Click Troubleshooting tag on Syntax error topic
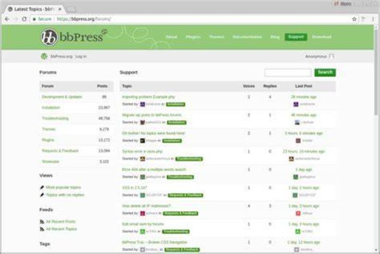The height and width of the screenshot is (254, 380). pos(189,159)
